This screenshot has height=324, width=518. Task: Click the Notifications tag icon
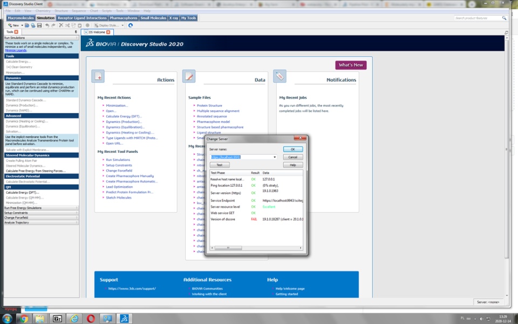pos(280,76)
